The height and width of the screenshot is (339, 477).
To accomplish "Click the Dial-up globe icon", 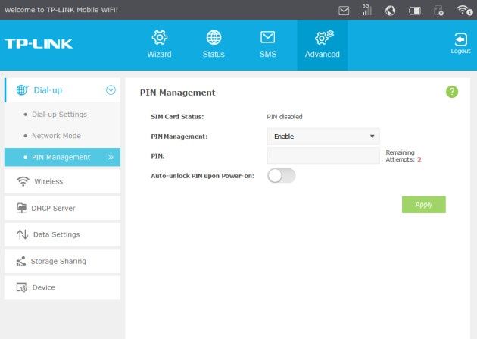I will pyautogui.click(x=22, y=90).
